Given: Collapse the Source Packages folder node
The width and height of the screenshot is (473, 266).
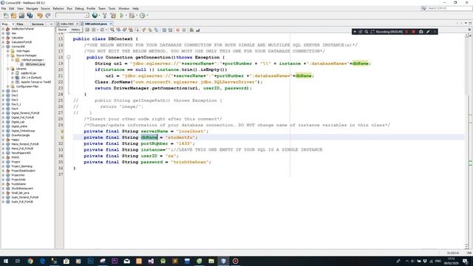Looking at the screenshot, I should coord(8,55).
